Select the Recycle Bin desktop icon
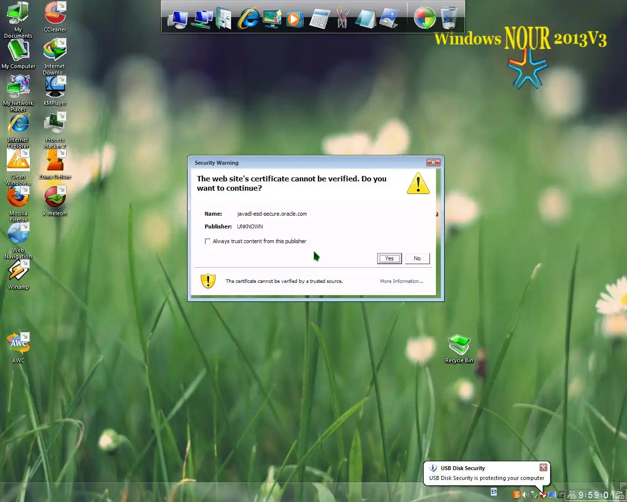The width and height of the screenshot is (627, 502). click(x=459, y=349)
